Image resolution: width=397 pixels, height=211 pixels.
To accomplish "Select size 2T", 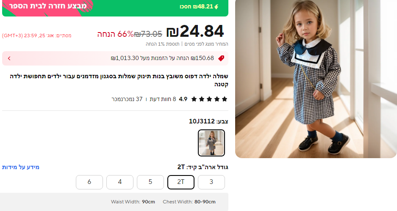I will (181, 182).
